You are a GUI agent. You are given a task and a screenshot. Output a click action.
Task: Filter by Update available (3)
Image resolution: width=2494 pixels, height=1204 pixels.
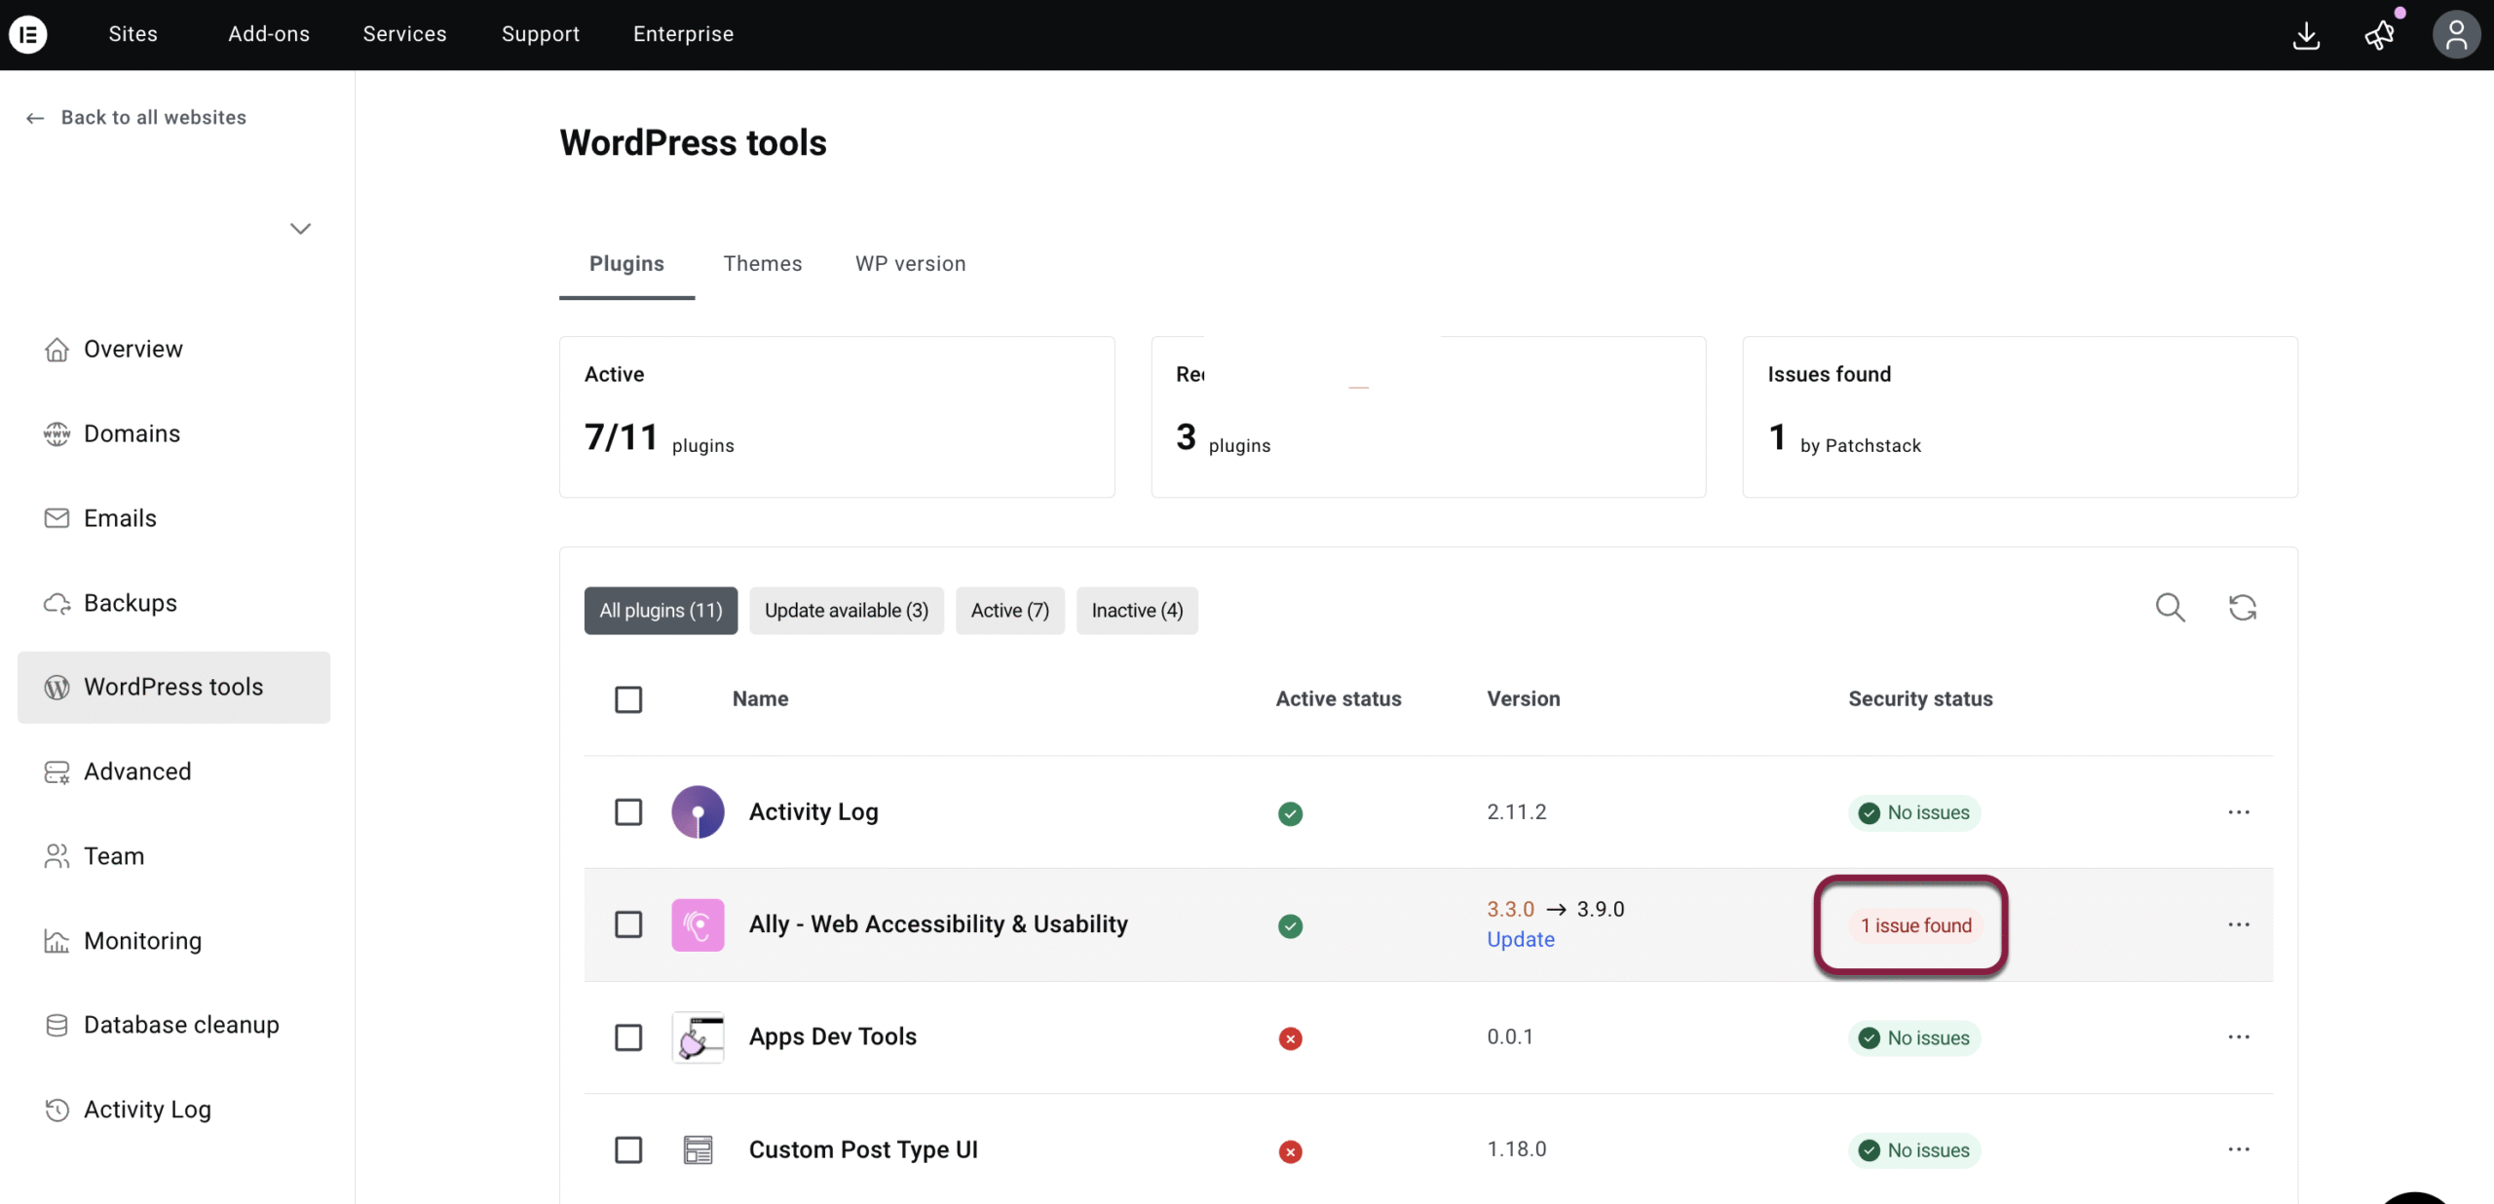click(846, 611)
